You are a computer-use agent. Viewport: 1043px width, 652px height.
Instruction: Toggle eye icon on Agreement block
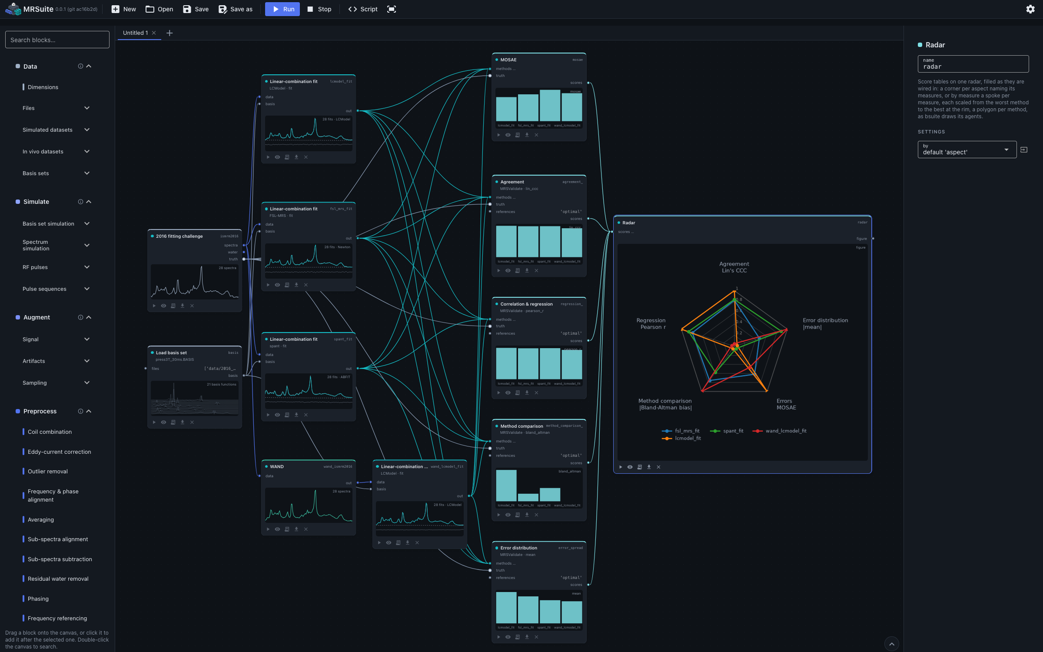coord(508,270)
